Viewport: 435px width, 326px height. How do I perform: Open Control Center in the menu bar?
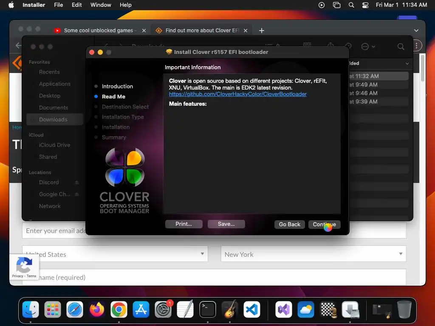pyautogui.click(x=365, y=5)
